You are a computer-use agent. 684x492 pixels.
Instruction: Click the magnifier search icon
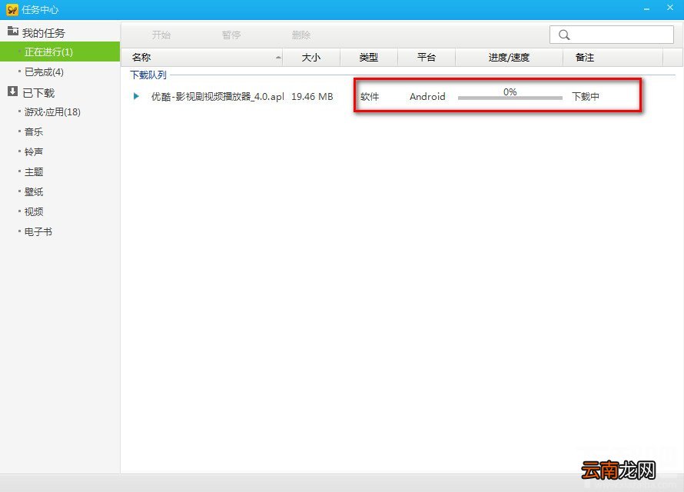coord(564,35)
